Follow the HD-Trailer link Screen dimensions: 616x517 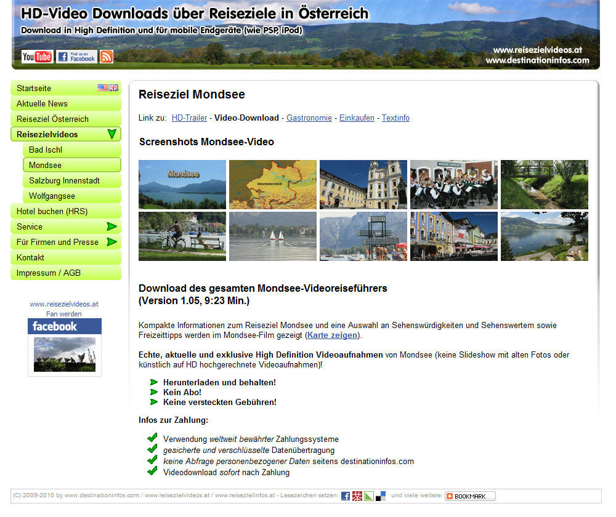tap(189, 118)
